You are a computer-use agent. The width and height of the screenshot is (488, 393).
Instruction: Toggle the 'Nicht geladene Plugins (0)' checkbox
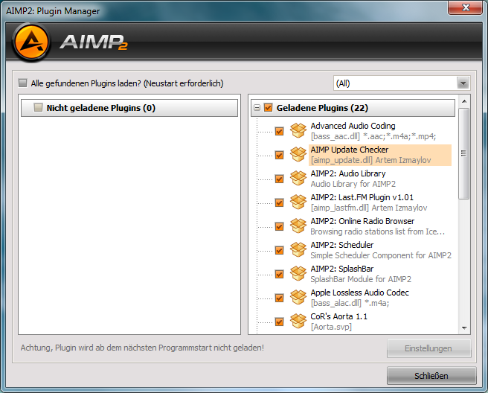coord(38,107)
